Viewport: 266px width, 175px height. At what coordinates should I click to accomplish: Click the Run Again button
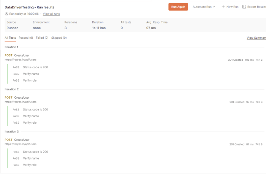tap(178, 7)
